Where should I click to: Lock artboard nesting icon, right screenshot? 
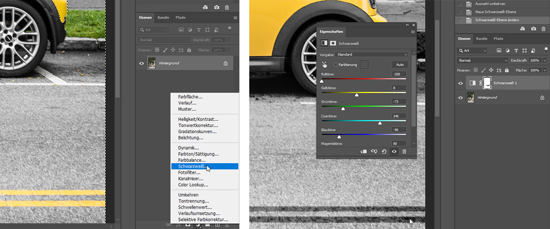499,70
